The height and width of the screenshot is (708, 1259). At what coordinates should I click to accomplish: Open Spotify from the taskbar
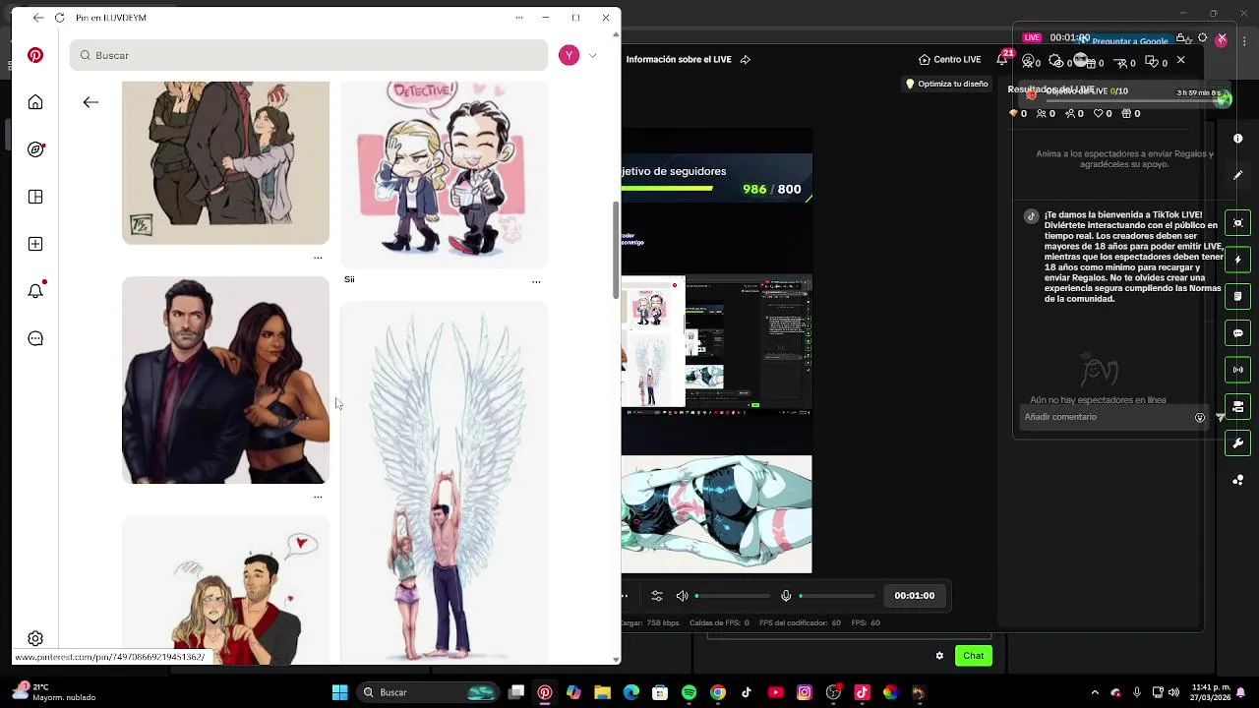[689, 692]
